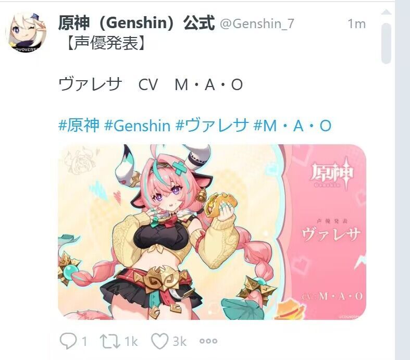Screen dimensions: 410x360
Task: Click the 1k retweet count
Action: pos(131,341)
